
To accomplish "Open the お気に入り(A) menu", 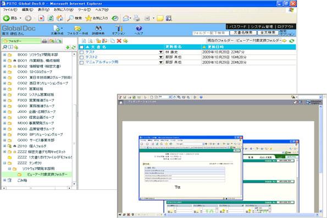I will (63, 10).
